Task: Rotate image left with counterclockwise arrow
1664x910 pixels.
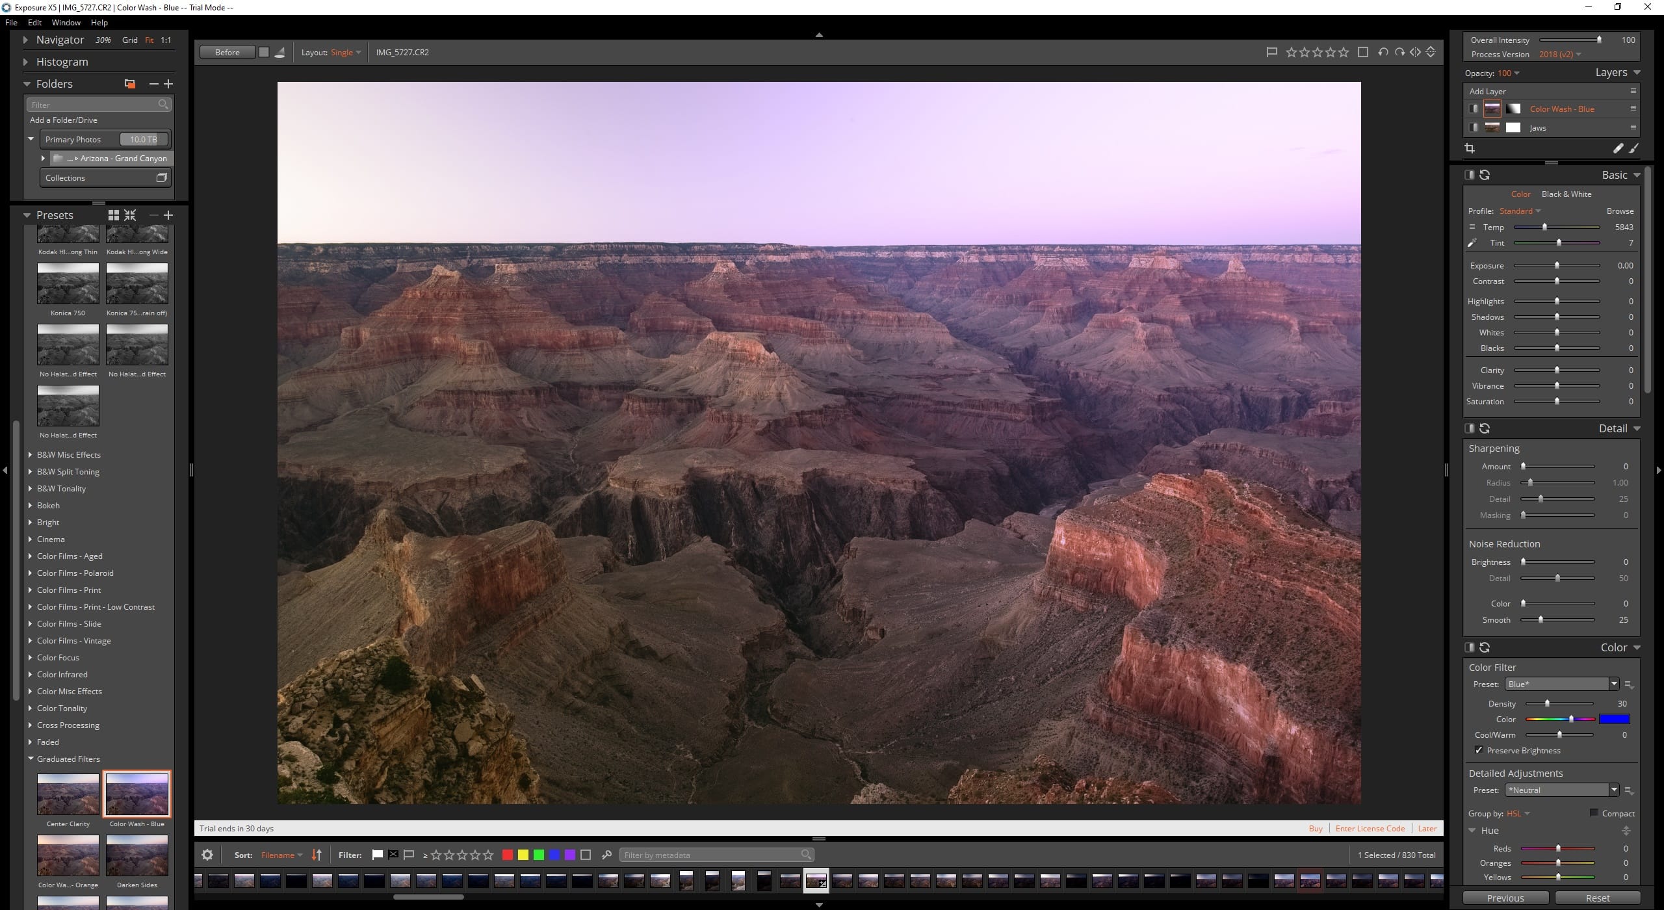Action: click(x=1383, y=52)
